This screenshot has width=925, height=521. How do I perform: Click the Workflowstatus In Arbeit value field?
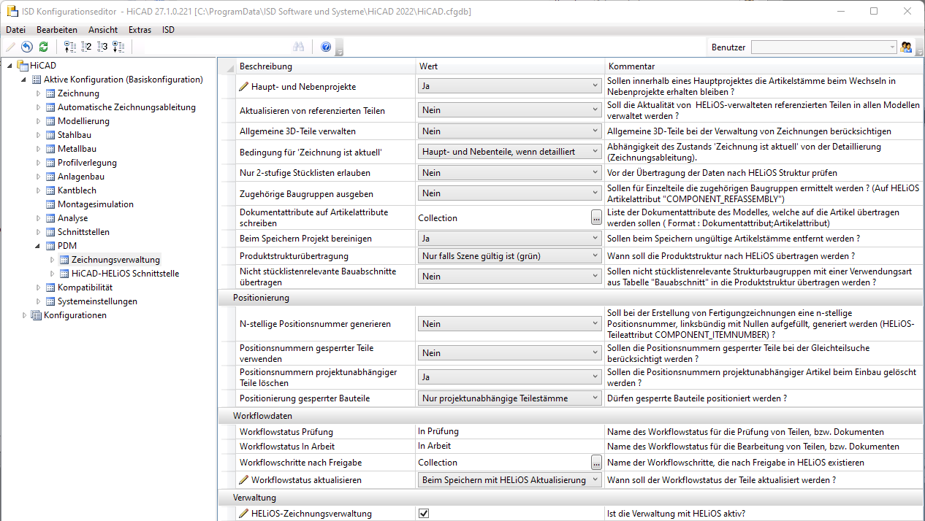(510, 446)
